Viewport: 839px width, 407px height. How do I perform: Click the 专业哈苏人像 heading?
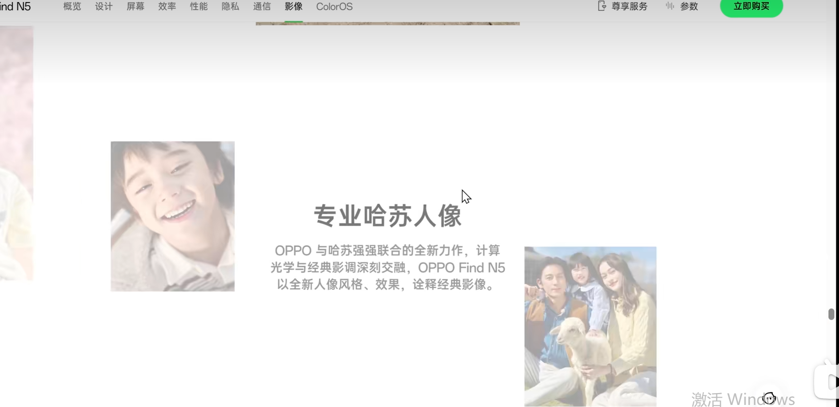[x=388, y=216]
